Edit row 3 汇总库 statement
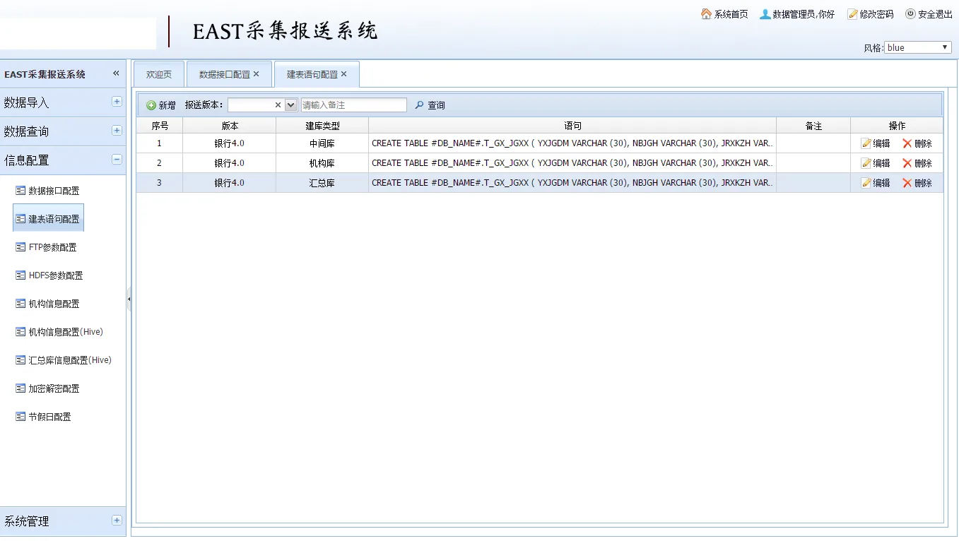959x541 pixels. click(876, 183)
